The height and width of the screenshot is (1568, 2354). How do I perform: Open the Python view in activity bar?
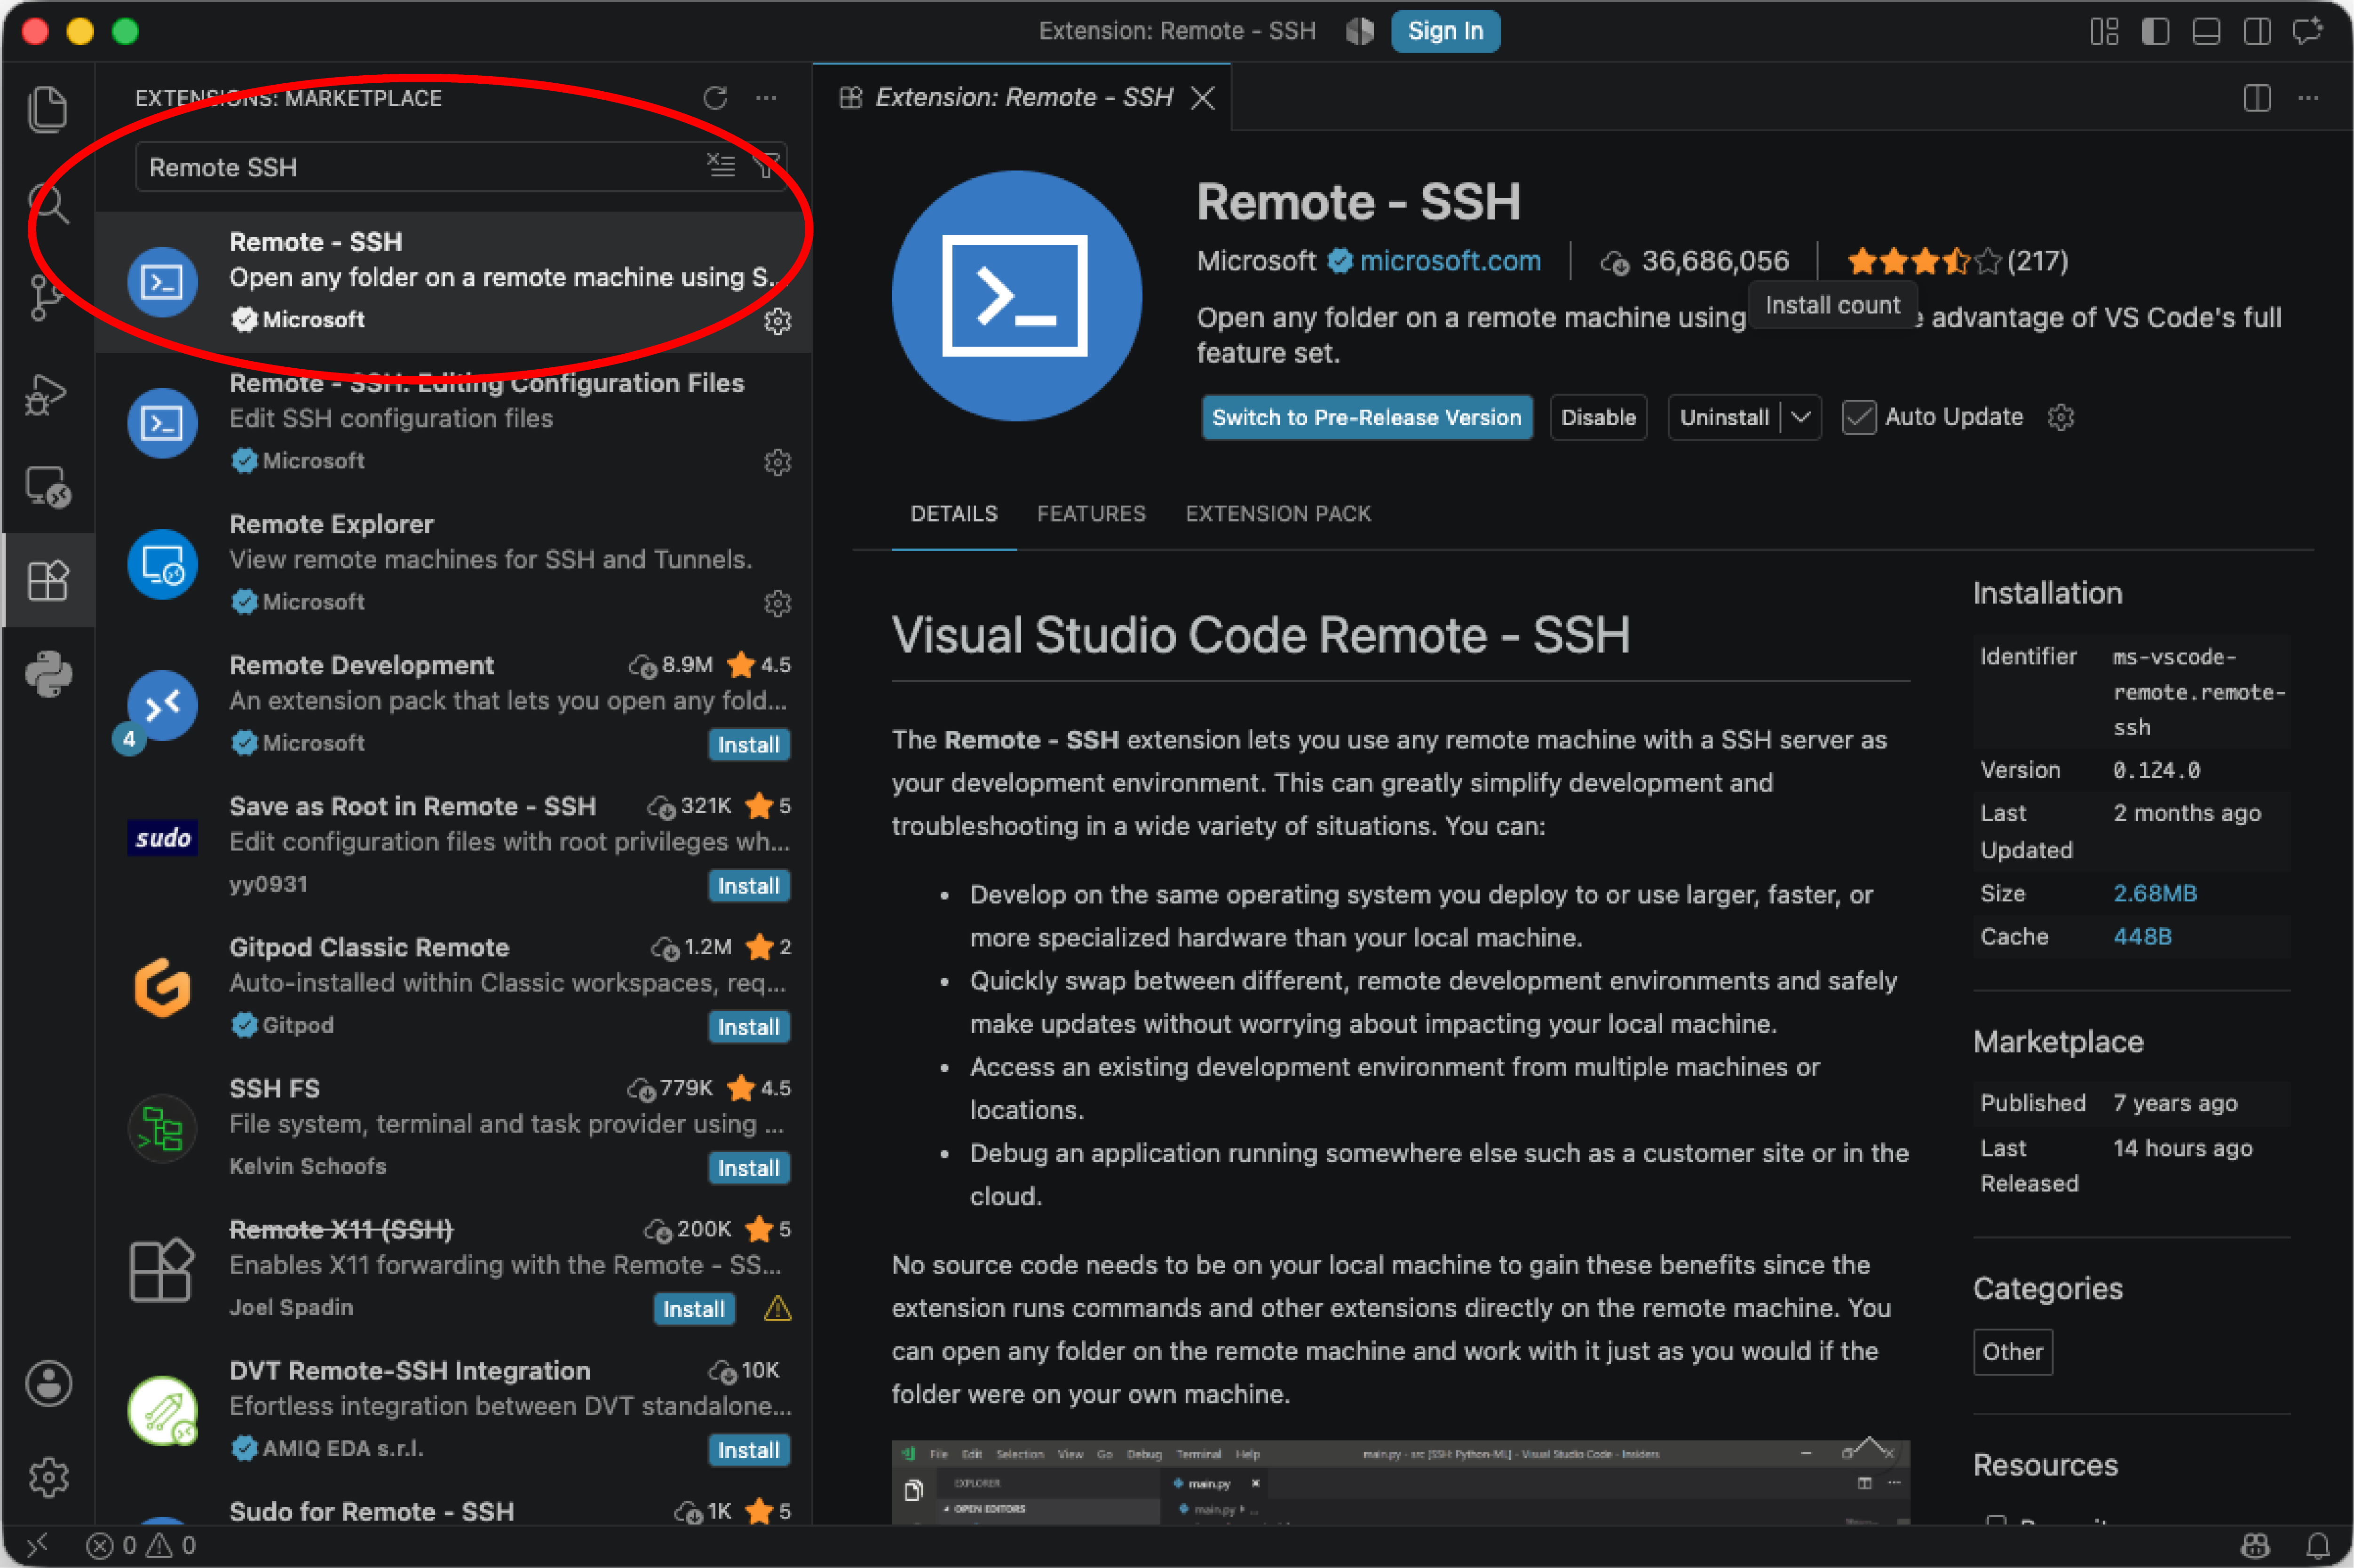coord(48,674)
